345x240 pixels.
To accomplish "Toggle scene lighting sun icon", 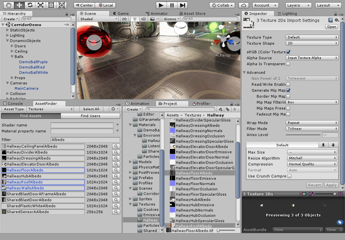I will pyautogui.click(x=134, y=19).
